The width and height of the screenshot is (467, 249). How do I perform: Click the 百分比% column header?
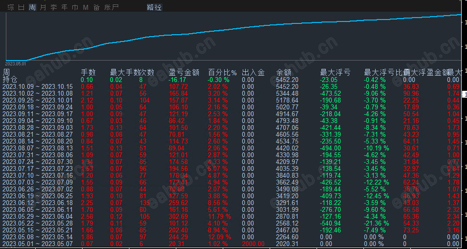click(222, 72)
